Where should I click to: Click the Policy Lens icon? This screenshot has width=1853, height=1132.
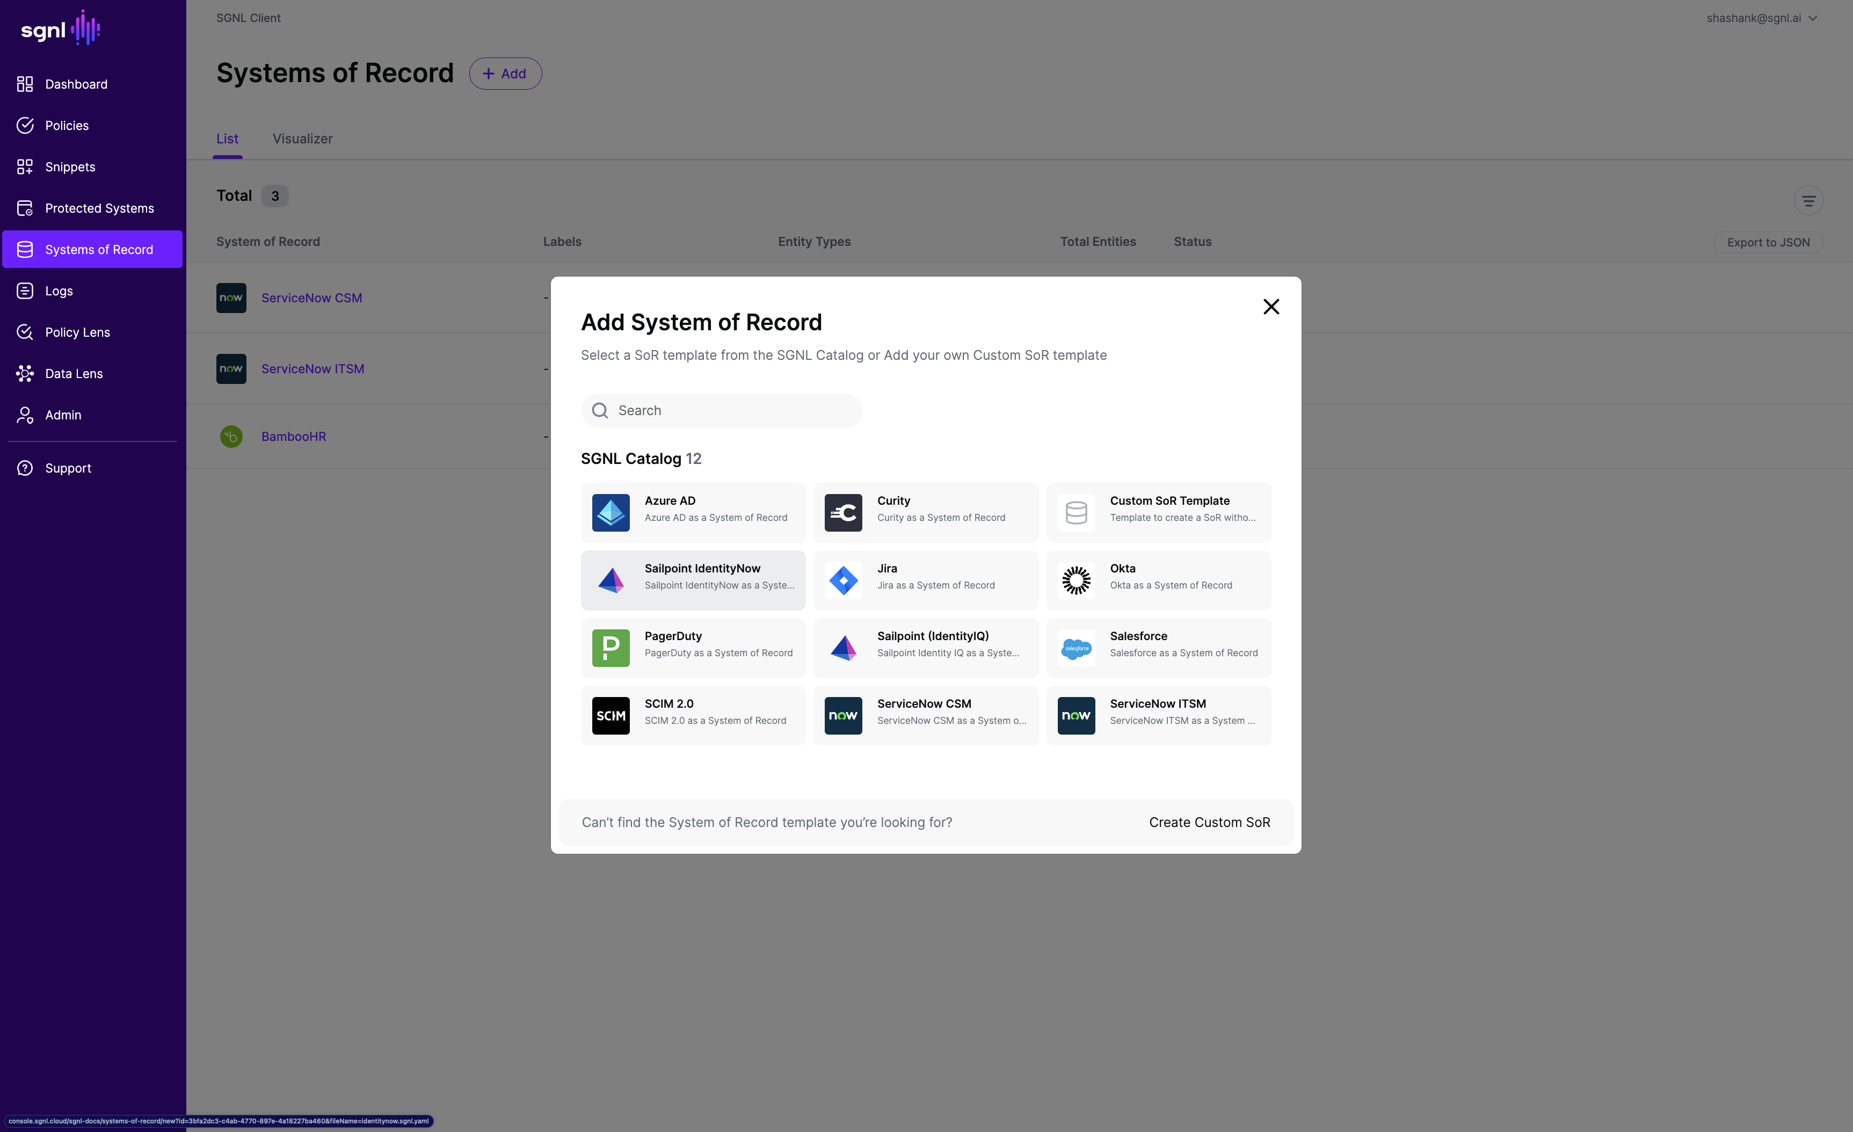point(25,332)
